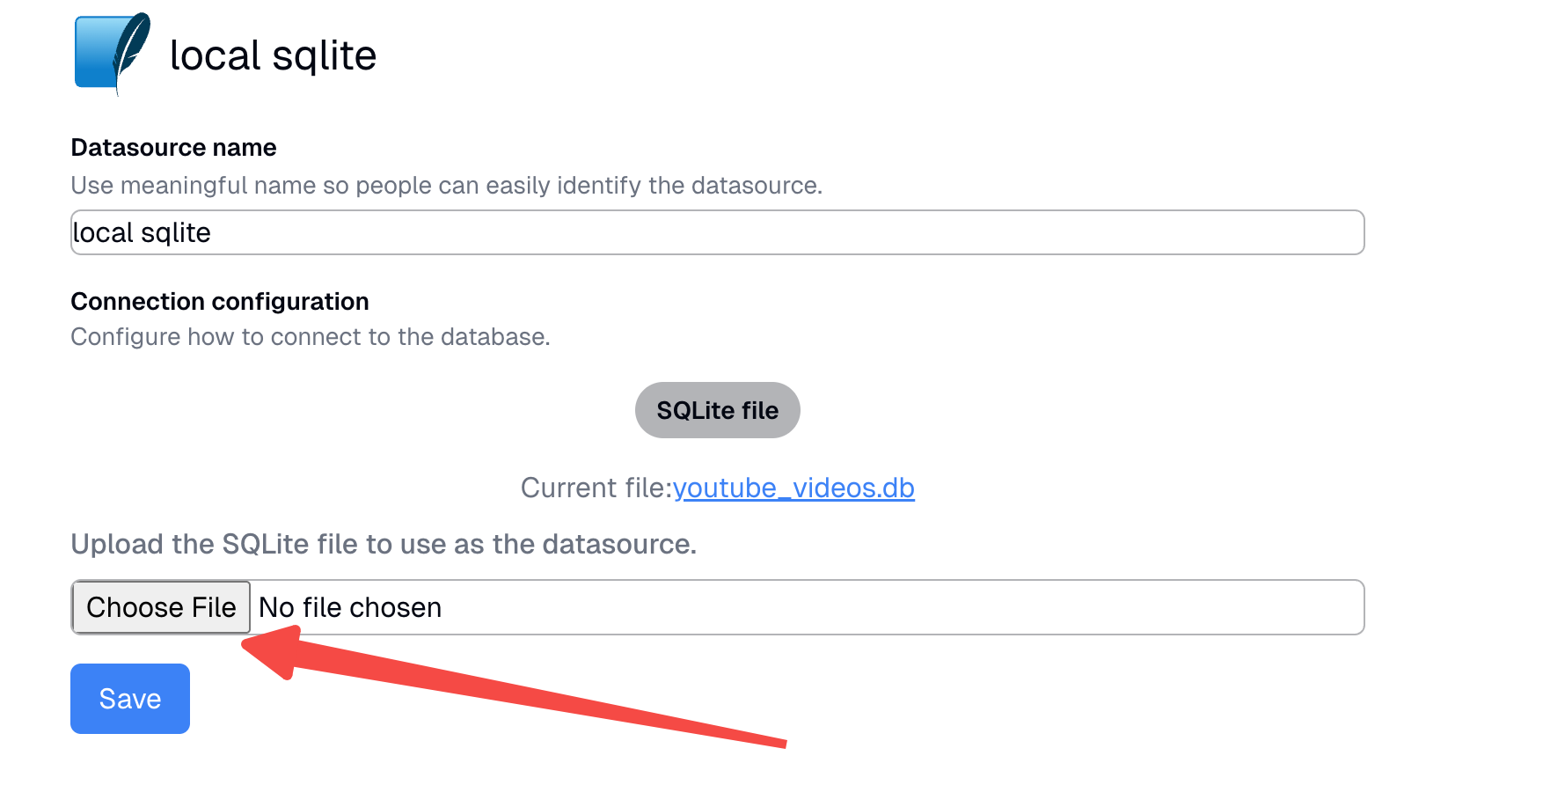Click the SQLite feather logo icon
The width and height of the screenshot is (1543, 785).
[x=113, y=53]
